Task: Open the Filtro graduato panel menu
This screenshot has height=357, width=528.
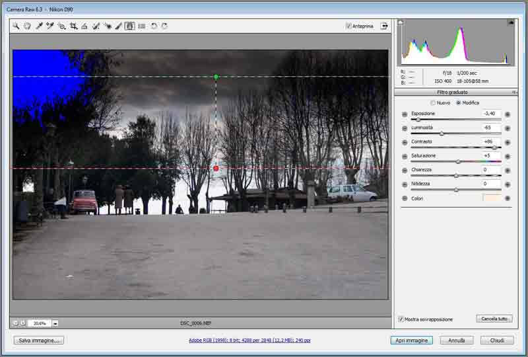Action: point(513,92)
